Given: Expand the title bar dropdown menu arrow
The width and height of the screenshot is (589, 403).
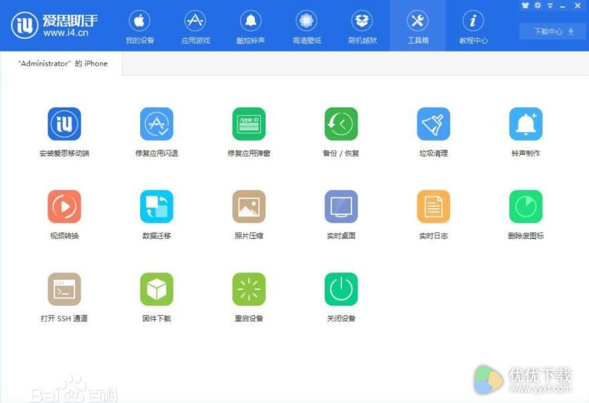Looking at the screenshot, I should click(550, 5).
